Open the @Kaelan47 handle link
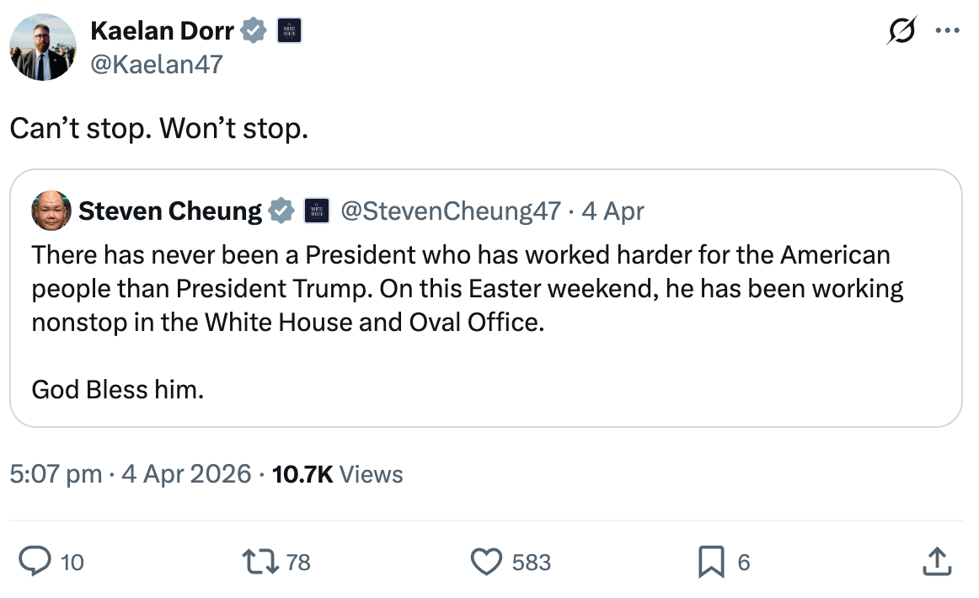This screenshot has width=979, height=598. click(156, 64)
